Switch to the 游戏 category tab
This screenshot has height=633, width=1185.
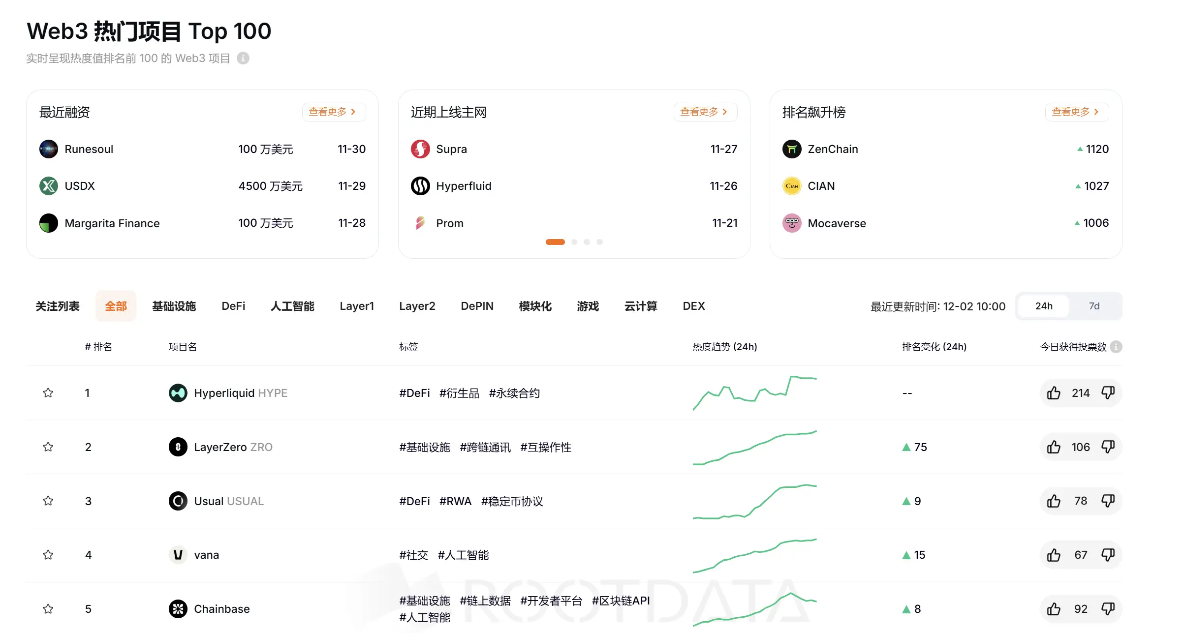click(x=588, y=305)
